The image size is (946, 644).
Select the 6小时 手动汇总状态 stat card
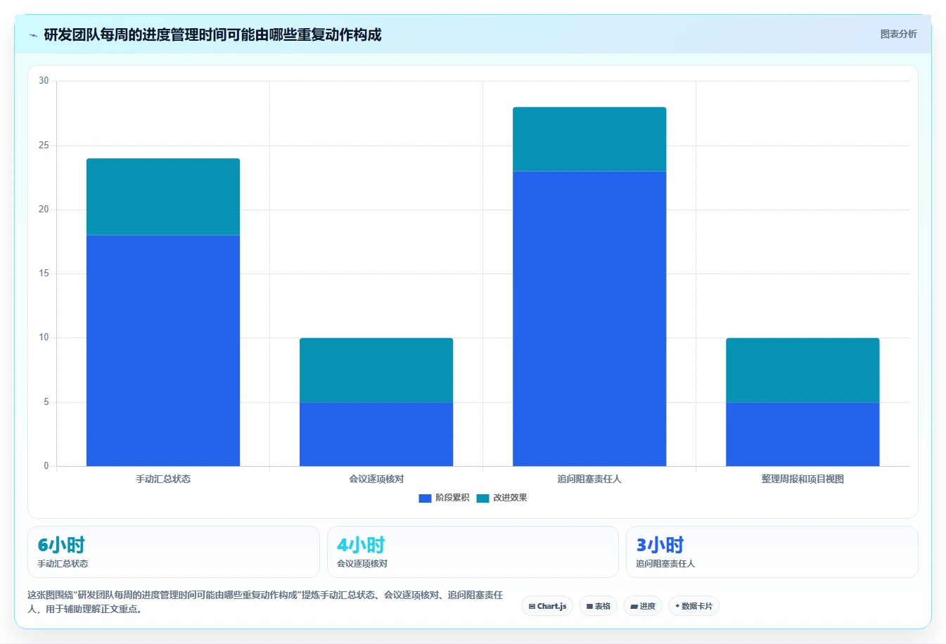(x=174, y=552)
